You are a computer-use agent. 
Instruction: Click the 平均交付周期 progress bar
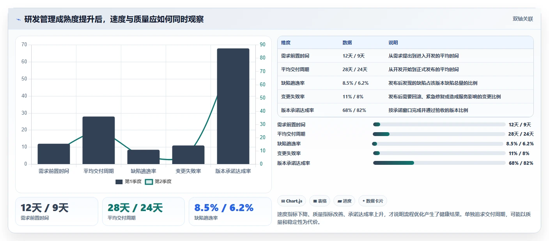click(x=439, y=134)
